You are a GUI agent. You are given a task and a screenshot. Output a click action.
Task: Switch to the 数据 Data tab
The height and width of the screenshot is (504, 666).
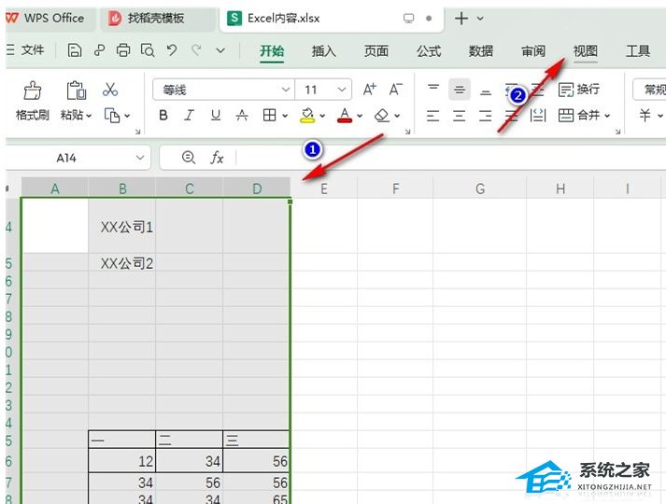481,51
